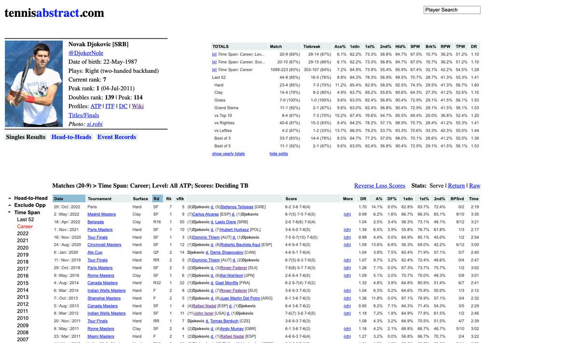Filter matches to year 2011
Screen dimensions: 579x343
(x=23, y=311)
